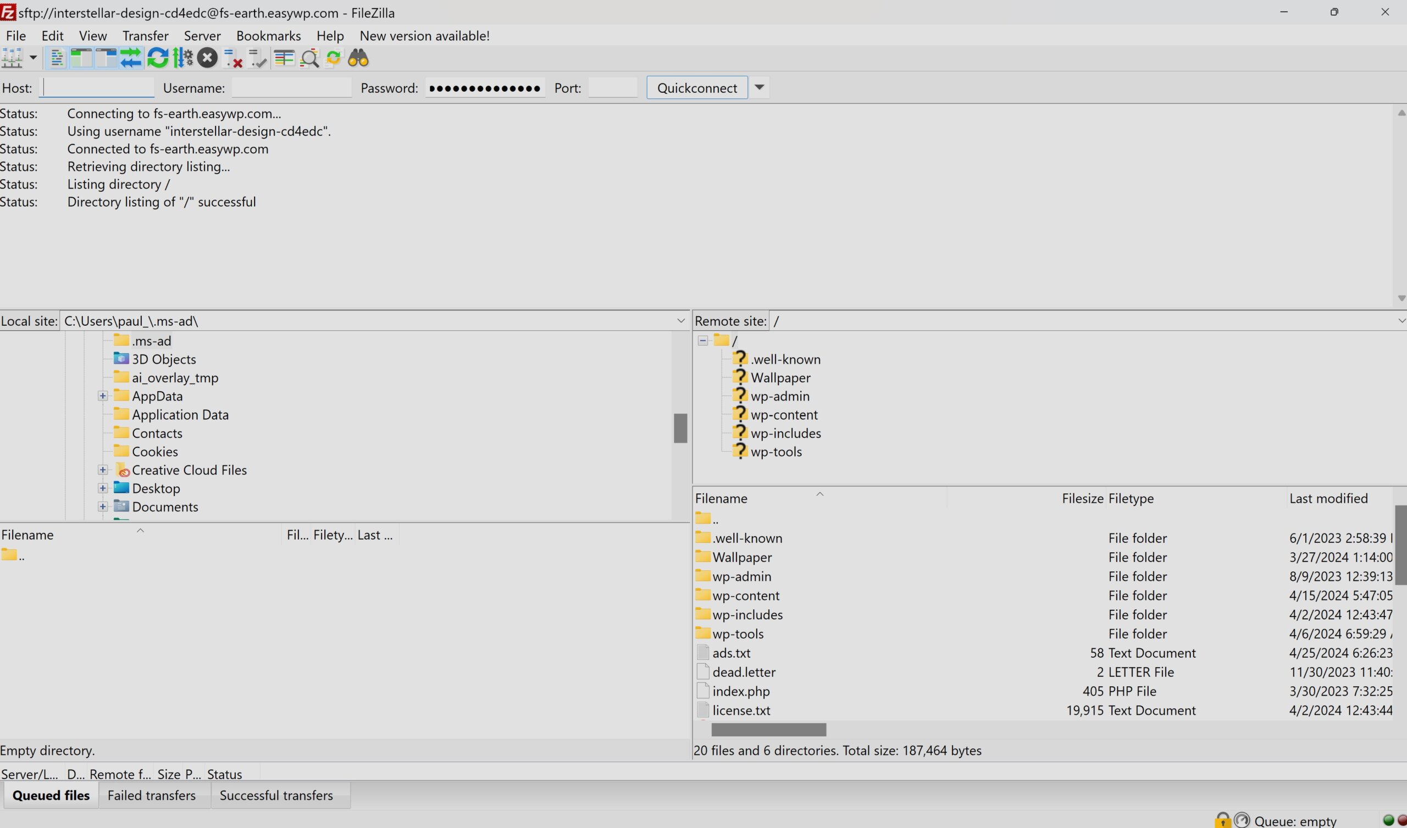Expand the Creative Cloud Files folder
Screen dimensions: 1407x828
(102, 470)
